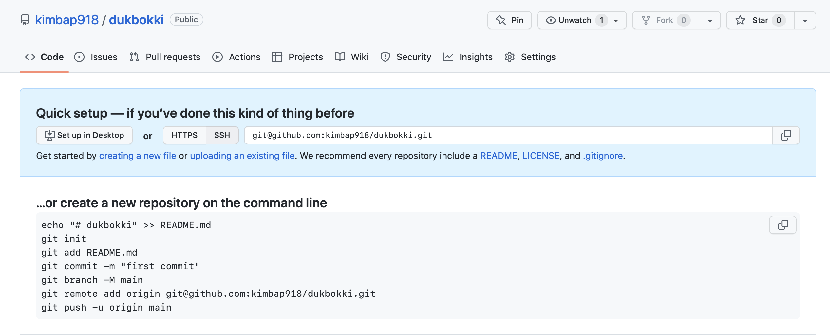
Task: Open the kimbap918 owner profile link
Action: click(x=67, y=20)
